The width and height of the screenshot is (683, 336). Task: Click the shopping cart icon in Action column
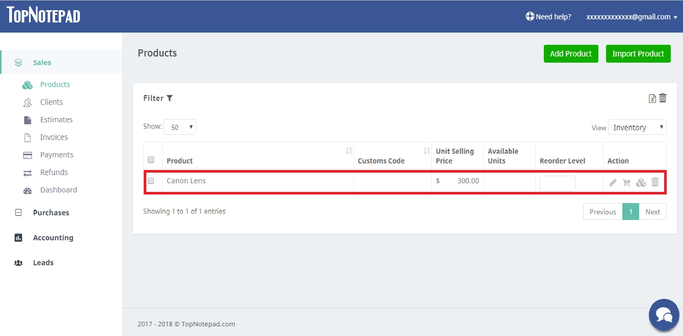(626, 182)
